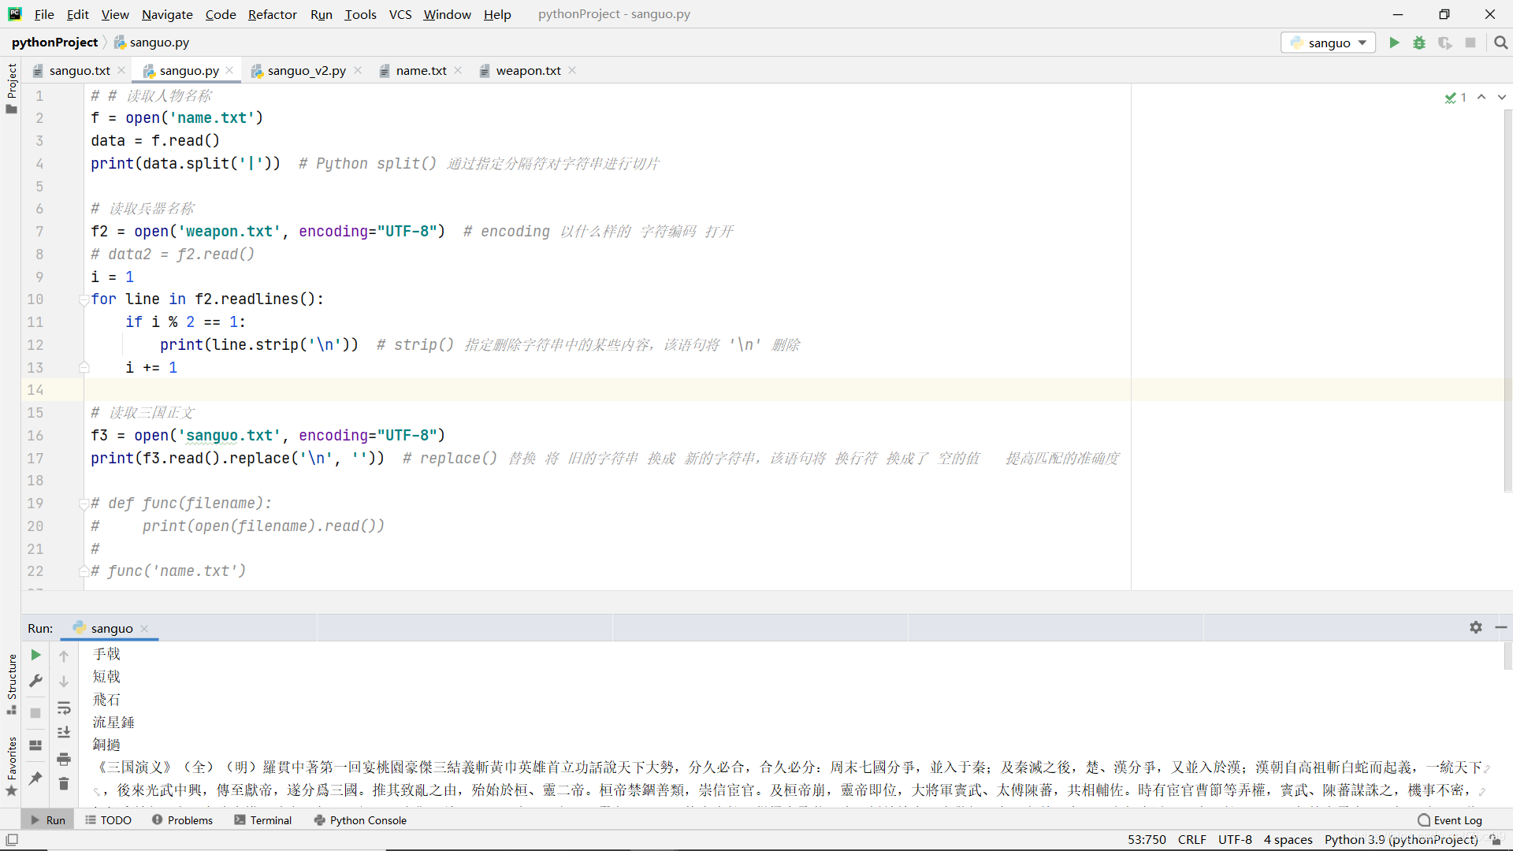Switch to the sanguo_v2.py editor tab
Viewport: 1513px width, 851px height.
(307, 71)
